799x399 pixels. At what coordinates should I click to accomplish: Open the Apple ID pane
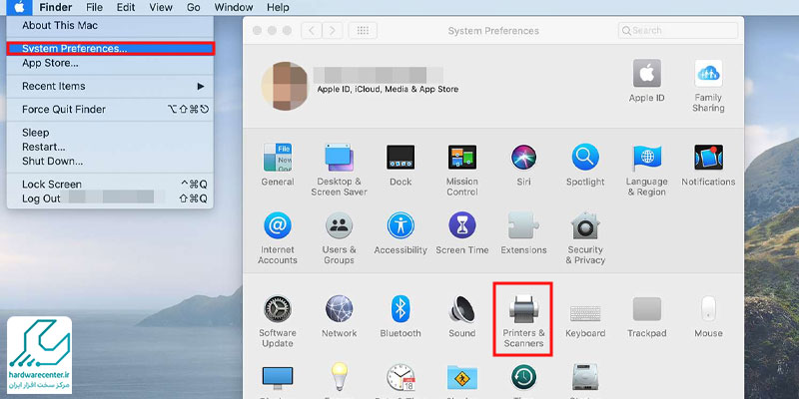point(646,81)
